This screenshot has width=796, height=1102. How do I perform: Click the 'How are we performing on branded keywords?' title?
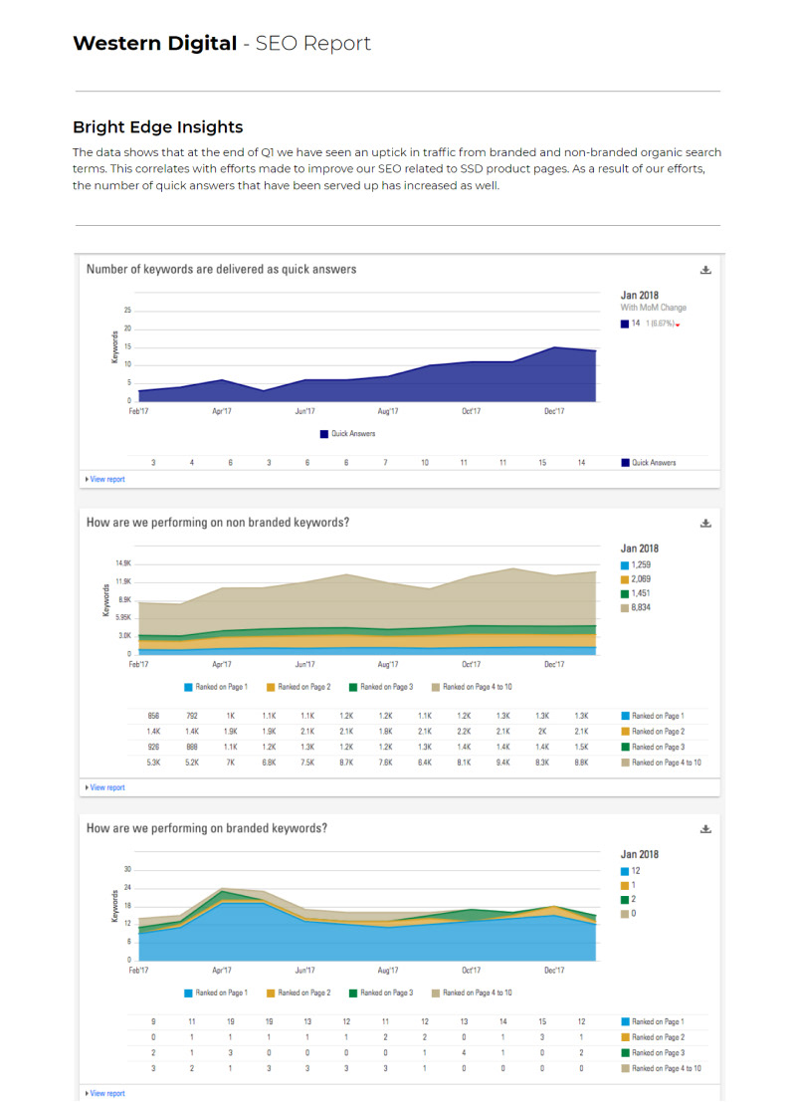[207, 828]
